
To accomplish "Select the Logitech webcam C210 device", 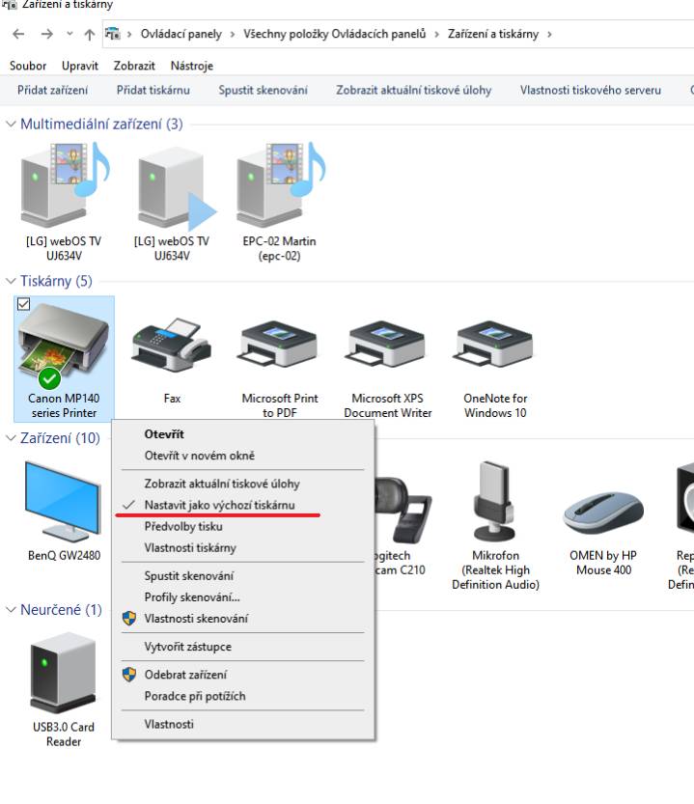I will pos(405,511).
